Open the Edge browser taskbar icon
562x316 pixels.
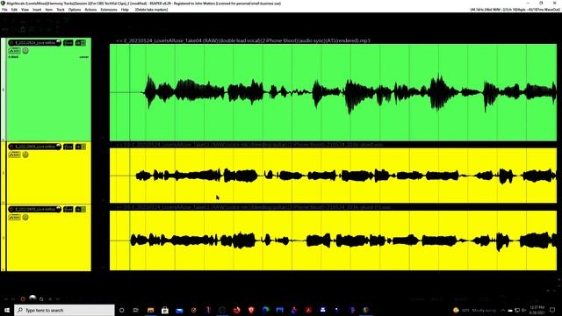pyautogui.click(x=265, y=310)
